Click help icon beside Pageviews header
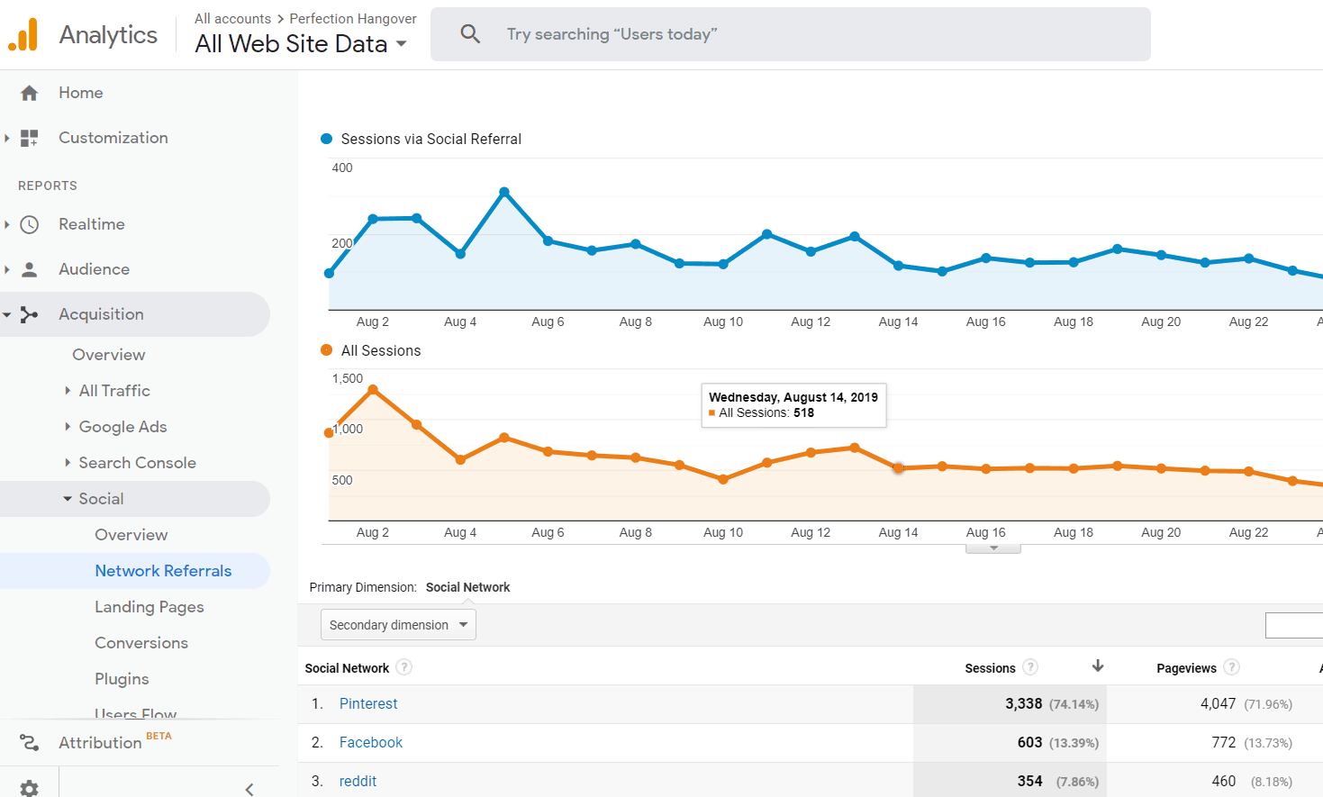Image resolution: width=1323 pixels, height=797 pixels. pyautogui.click(x=1231, y=667)
